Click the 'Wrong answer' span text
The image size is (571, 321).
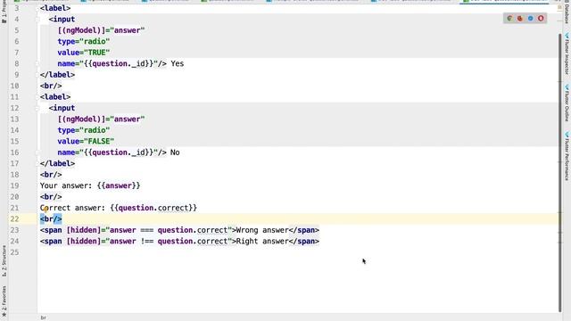click(262, 230)
